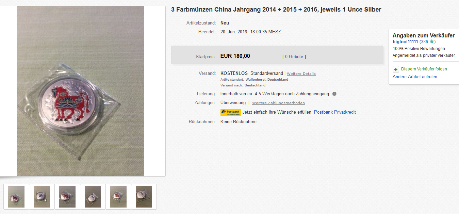
Task: Click the help question mark beside Lieferung
Action: point(334,94)
